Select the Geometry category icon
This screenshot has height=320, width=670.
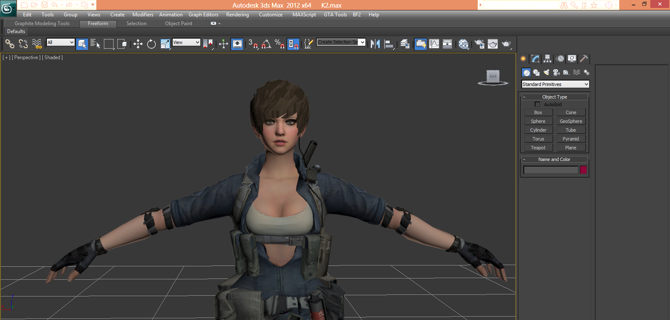click(x=526, y=73)
